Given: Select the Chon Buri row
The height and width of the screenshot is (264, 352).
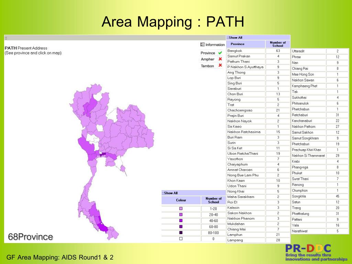Looking at the screenshot, I should click(x=258, y=94).
